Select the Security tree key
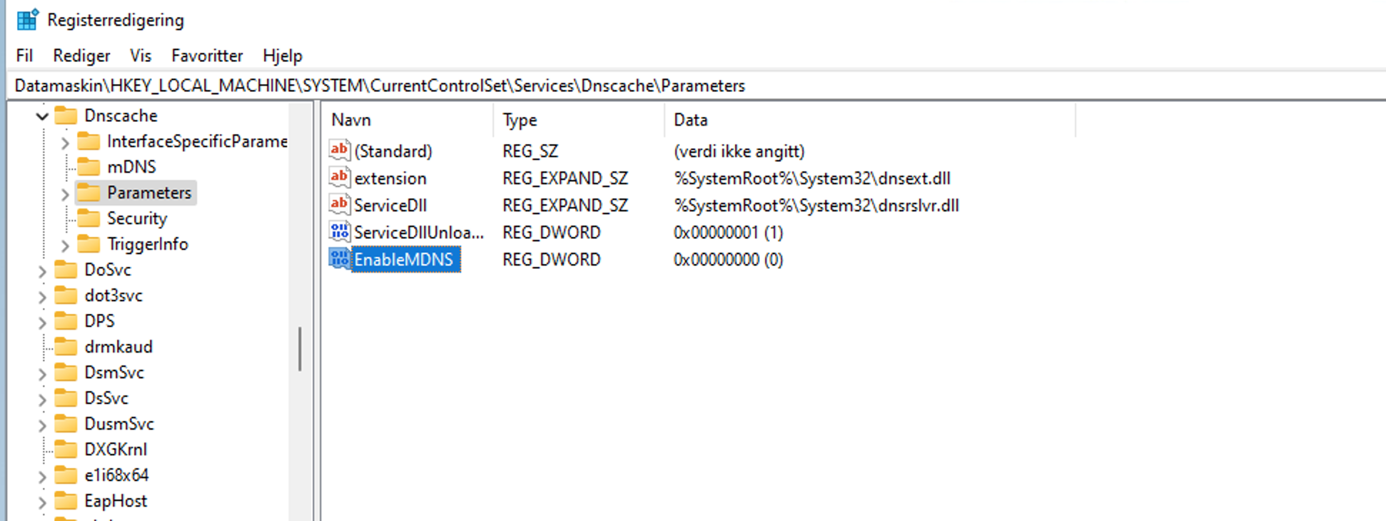This screenshot has width=1386, height=521. (x=137, y=218)
